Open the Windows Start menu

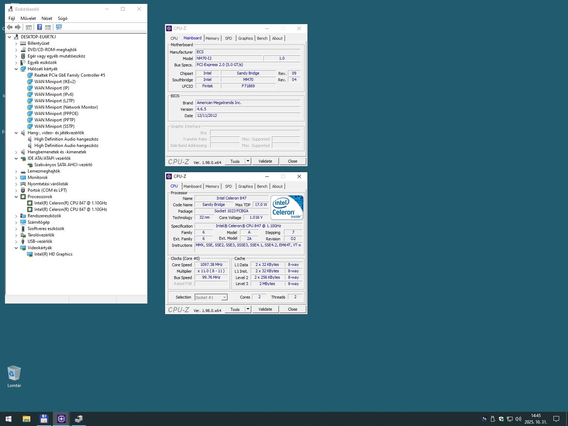[x=9, y=419]
